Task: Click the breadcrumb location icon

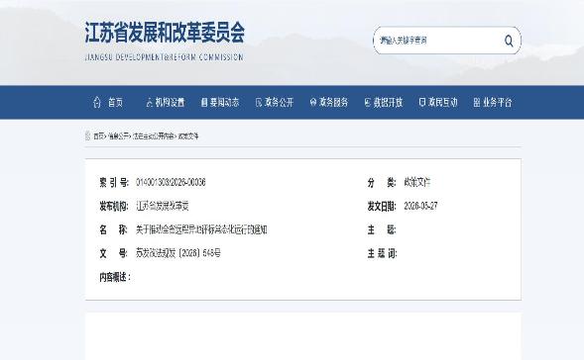Action: (88, 135)
